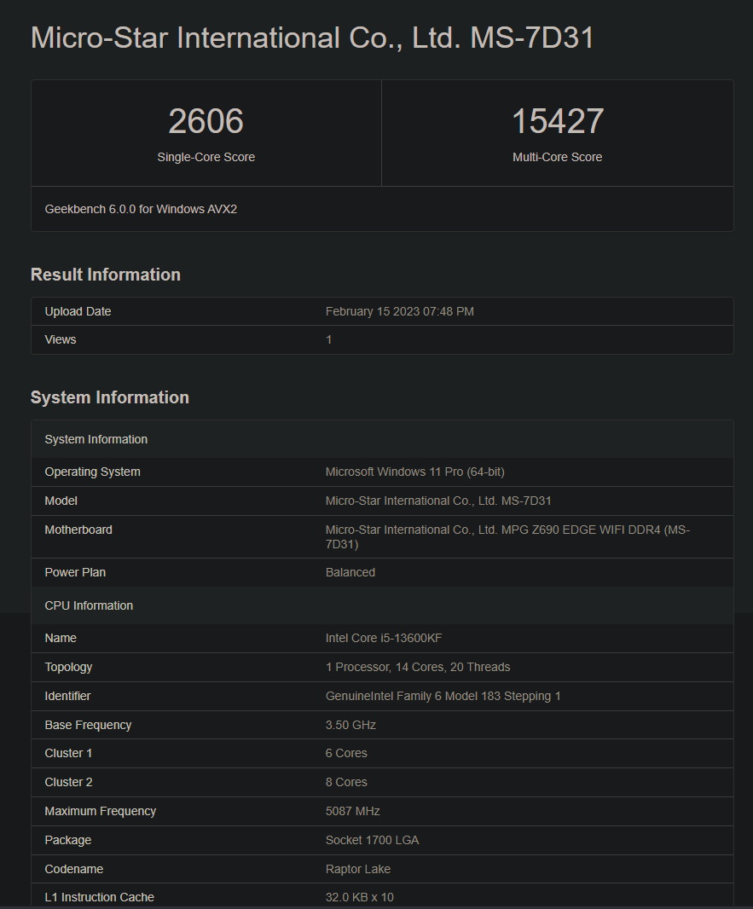The width and height of the screenshot is (753, 909).
Task: Click the Views row label
Action: coord(61,339)
